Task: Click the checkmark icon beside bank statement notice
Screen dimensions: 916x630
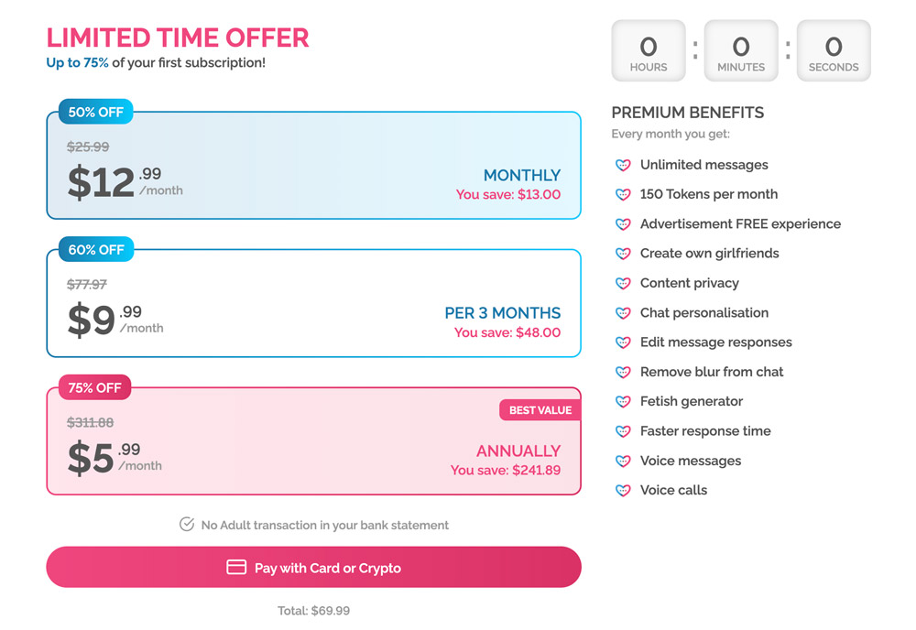Action: tap(187, 525)
